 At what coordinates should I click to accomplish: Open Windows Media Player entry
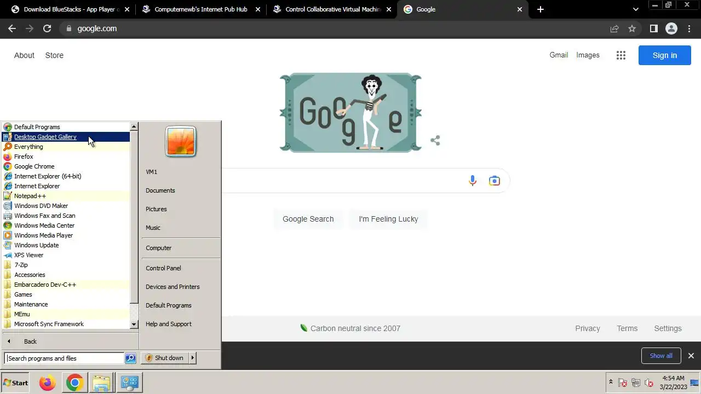pos(66,235)
